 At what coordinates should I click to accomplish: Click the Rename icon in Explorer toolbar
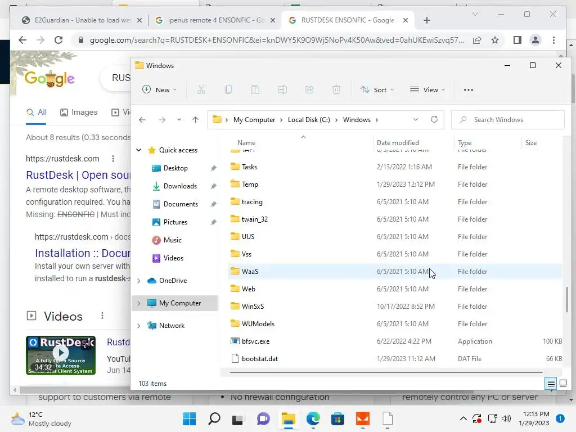282,89
